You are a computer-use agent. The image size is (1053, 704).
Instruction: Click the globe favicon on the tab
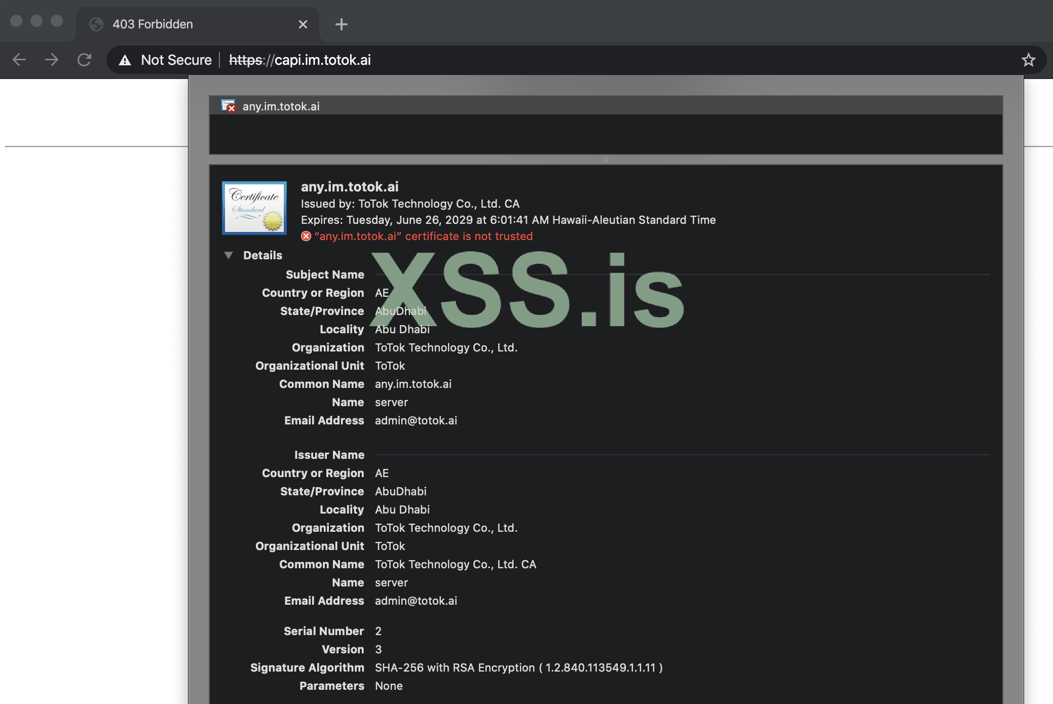96,24
